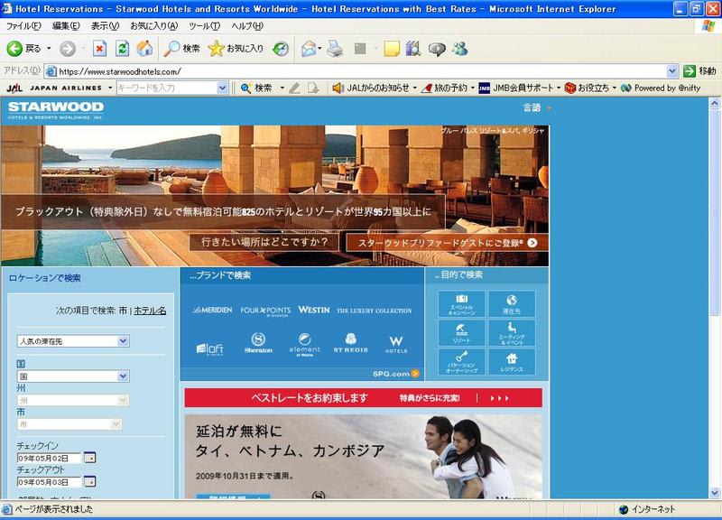The width and height of the screenshot is (722, 520).
Task: Click the IE Back button
Action: [23, 49]
